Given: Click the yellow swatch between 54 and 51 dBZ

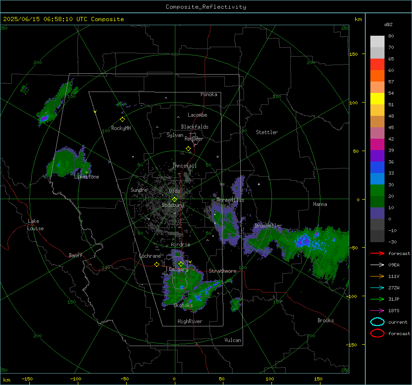Looking at the screenshot, I should [x=377, y=99].
